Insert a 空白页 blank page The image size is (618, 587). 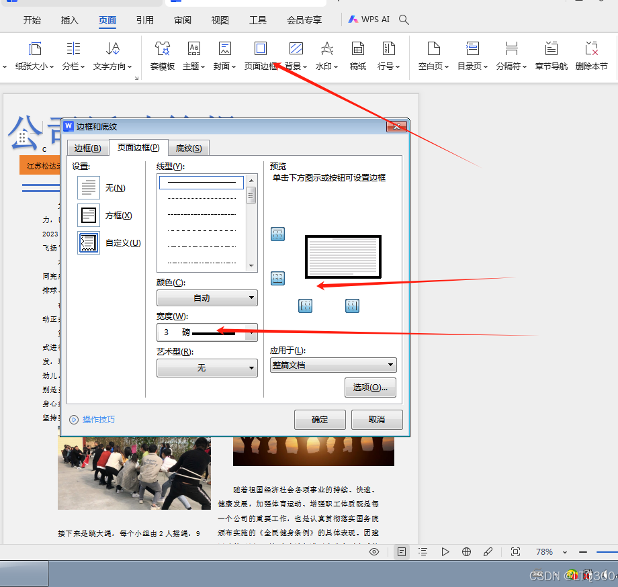coord(433,56)
